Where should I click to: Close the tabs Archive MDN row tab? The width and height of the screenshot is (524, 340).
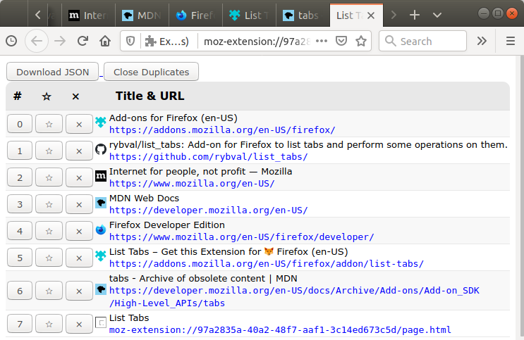(x=79, y=291)
